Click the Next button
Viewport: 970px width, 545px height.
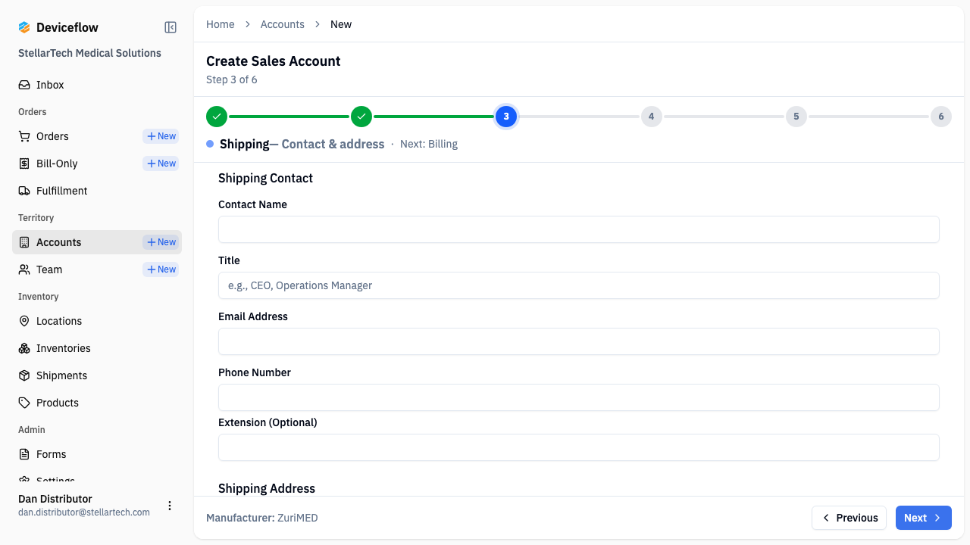click(923, 518)
